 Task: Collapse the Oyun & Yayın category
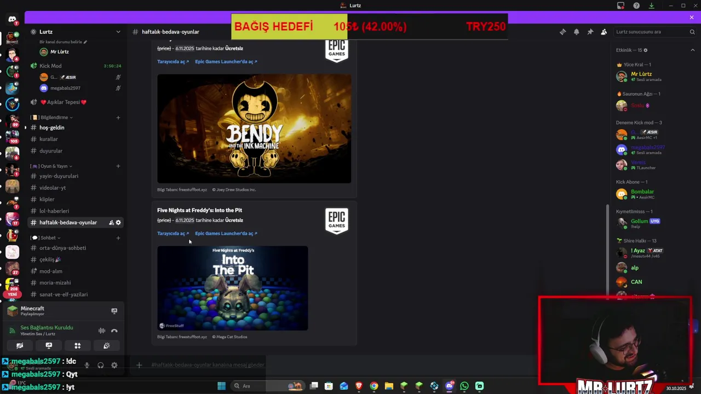[51, 166]
